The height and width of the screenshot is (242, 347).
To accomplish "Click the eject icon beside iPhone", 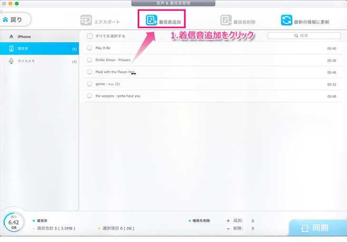I will [11, 37].
